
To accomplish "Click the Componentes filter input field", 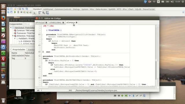I will pyautogui.click(x=29, y=24).
